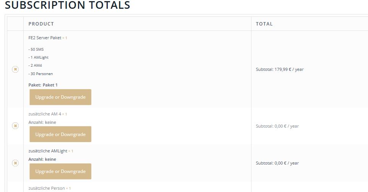The width and height of the screenshot is (368, 192).
Task: Remove zusätzliche AM 4 item icon
Action: [15, 126]
